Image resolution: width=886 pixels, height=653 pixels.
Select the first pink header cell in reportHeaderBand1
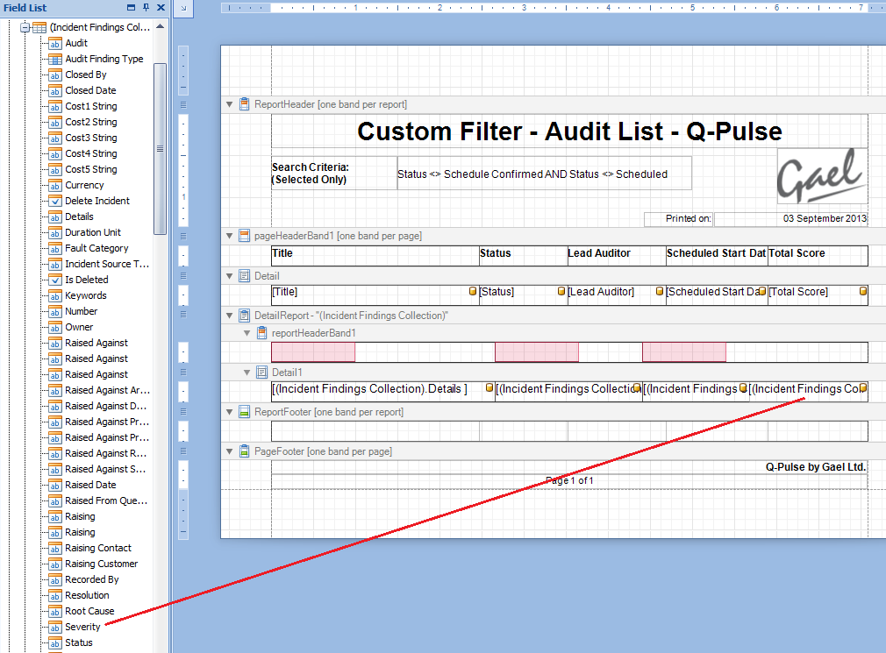[313, 352]
